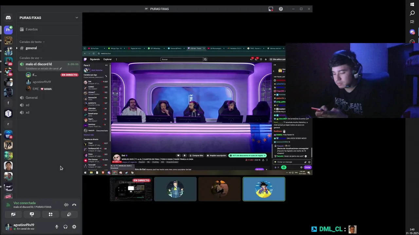Screen dimensions: 419x235
Task: Disconnect from voice channel
Action: click(74, 205)
